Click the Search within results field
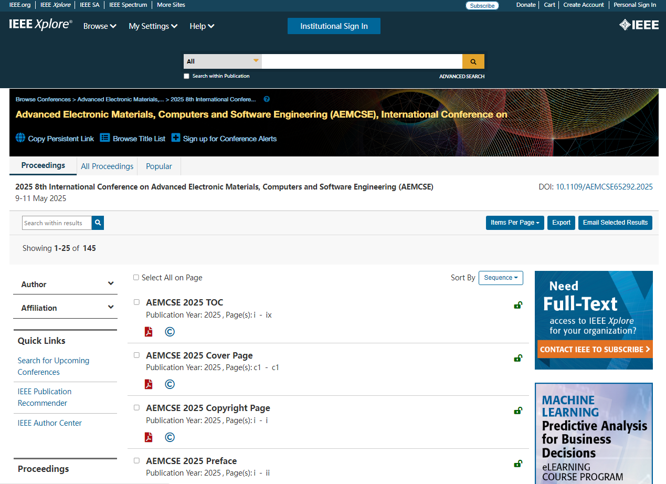The width and height of the screenshot is (666, 484). [x=57, y=223]
